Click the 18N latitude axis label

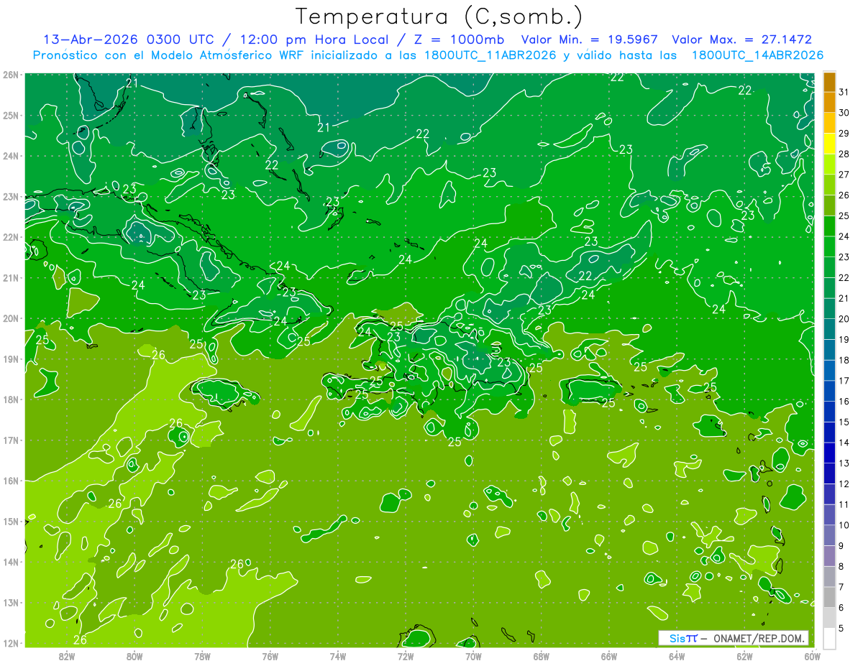tap(11, 399)
